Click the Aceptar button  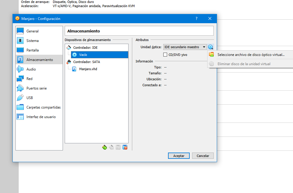click(179, 156)
